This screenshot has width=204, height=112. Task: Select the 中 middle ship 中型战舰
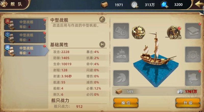click(25, 37)
